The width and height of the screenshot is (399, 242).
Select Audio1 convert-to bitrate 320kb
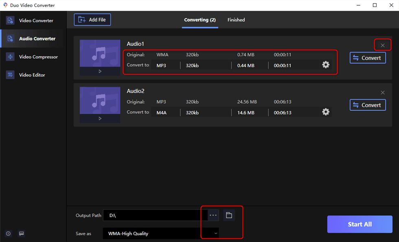[192, 66]
